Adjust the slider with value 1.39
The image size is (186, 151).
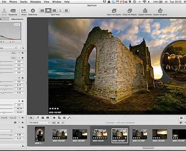click(x=5, y=89)
